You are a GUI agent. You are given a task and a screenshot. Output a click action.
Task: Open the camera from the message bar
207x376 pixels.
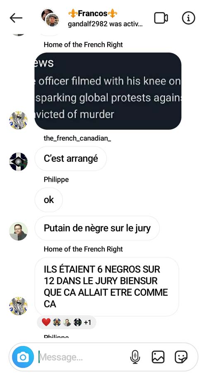(23, 357)
